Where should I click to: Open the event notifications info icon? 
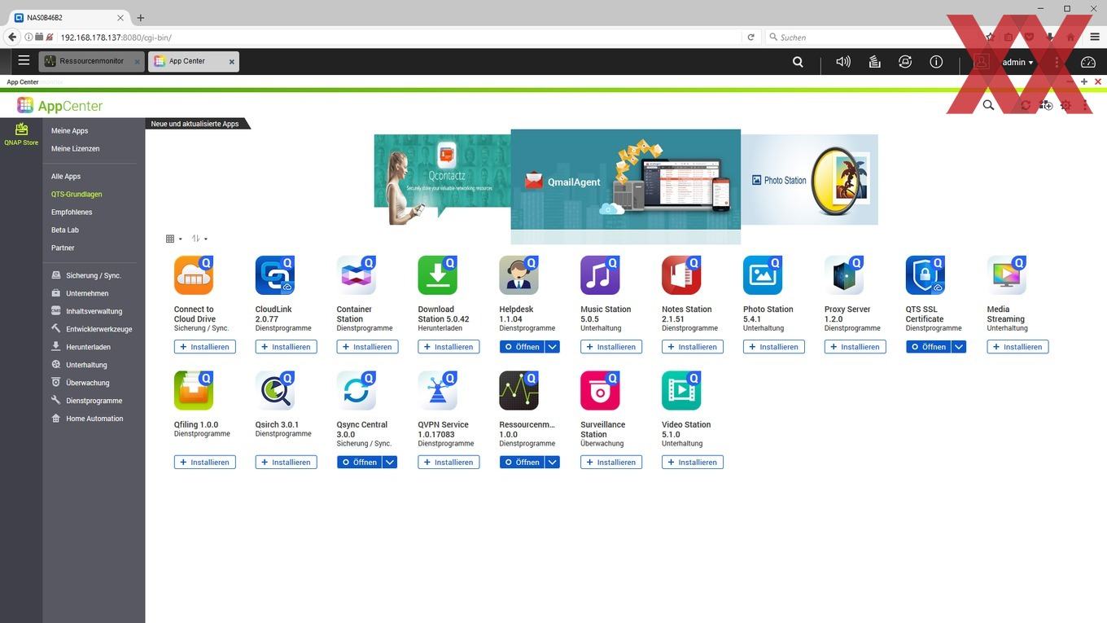(x=936, y=62)
